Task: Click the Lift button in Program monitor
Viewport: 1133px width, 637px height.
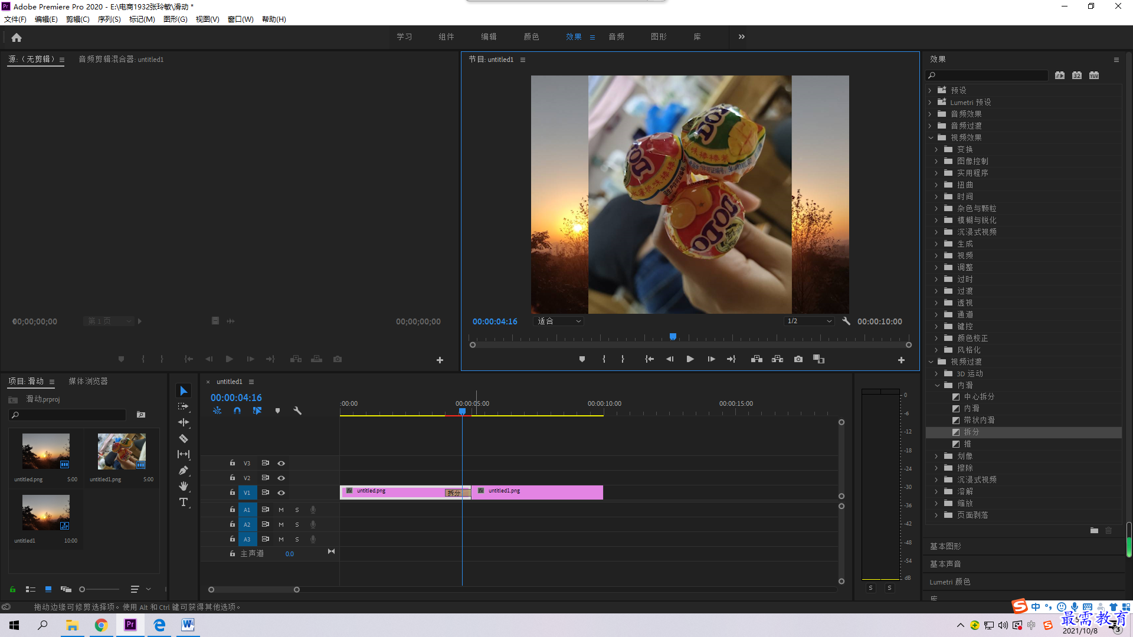Action: pos(757,359)
